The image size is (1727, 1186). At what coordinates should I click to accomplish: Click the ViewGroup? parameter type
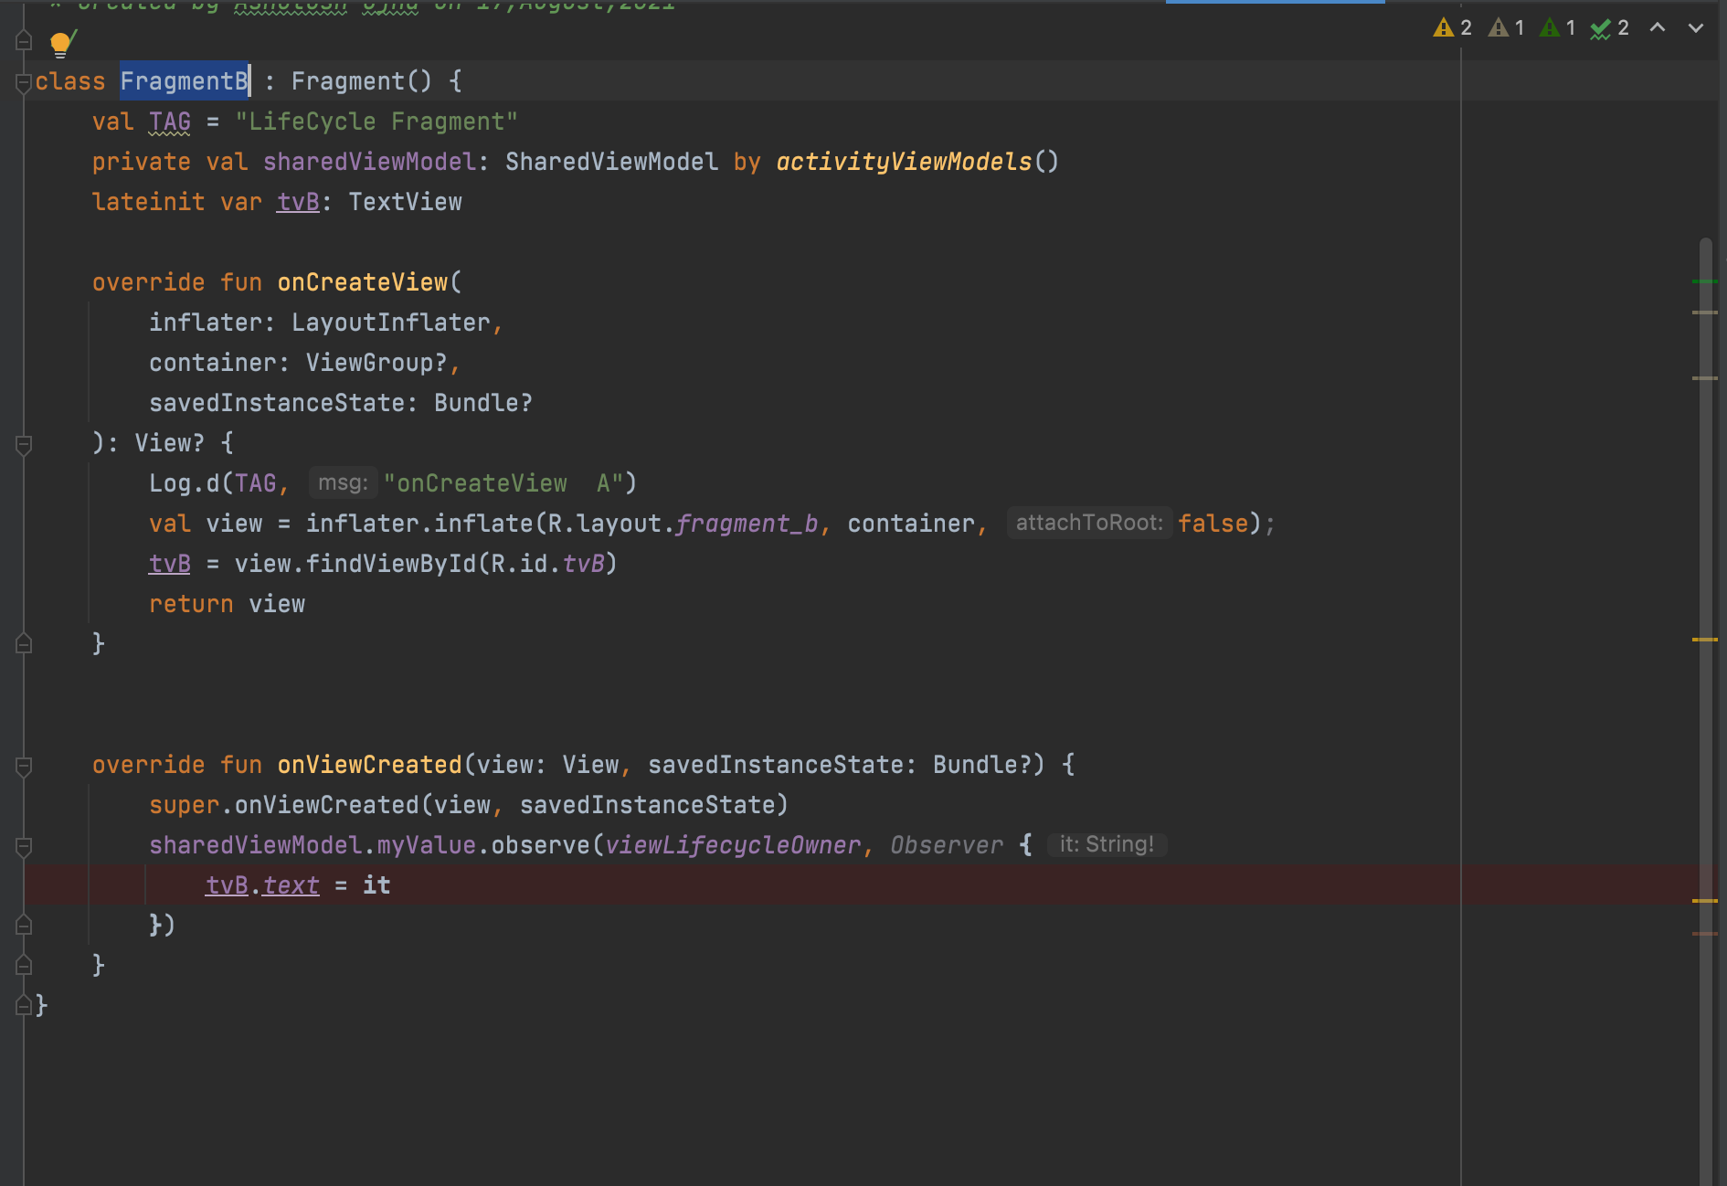tap(376, 363)
